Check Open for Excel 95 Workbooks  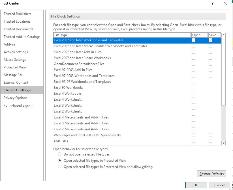point(193,87)
